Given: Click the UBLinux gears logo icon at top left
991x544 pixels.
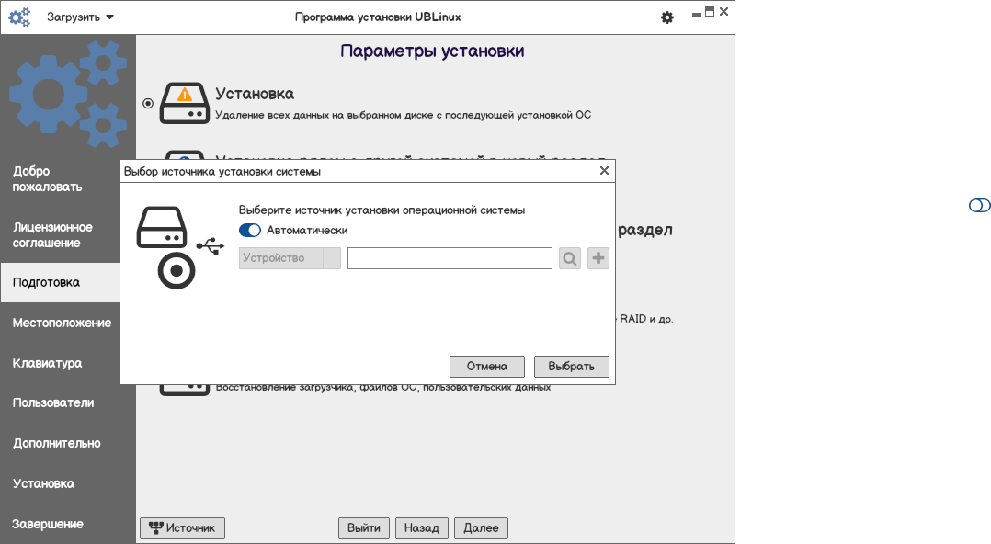Looking at the screenshot, I should tap(19, 17).
